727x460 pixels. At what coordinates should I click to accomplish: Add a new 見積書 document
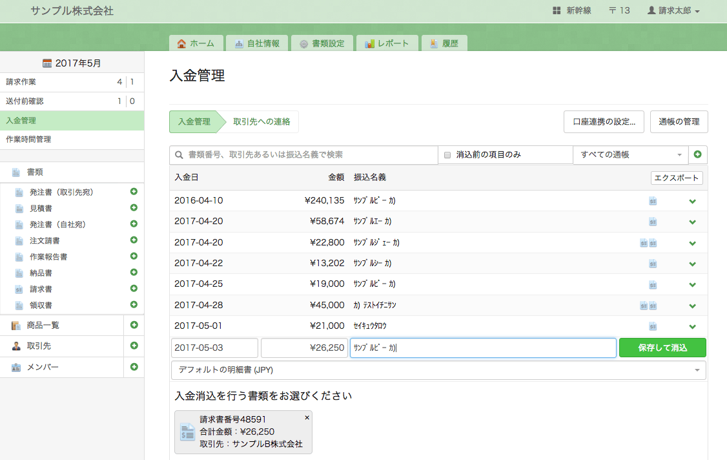[134, 208]
